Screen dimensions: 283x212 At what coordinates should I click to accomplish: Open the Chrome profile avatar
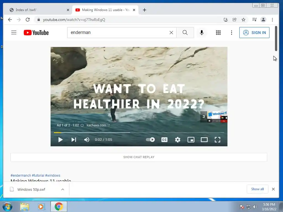[263, 20]
